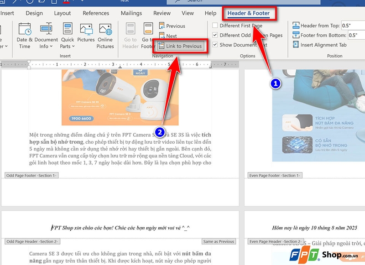This screenshot has width=365, height=265.
Task: Jump to Previous header section
Action: pos(172,26)
